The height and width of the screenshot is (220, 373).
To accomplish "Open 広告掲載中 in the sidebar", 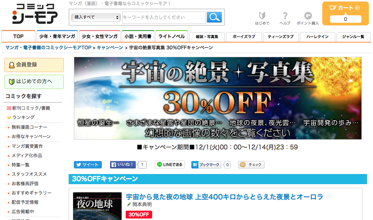I will [x=23, y=212].
